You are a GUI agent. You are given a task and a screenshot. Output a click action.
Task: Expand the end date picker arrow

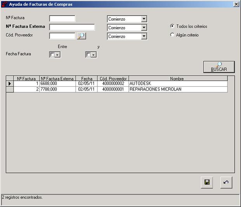(x=94, y=55)
